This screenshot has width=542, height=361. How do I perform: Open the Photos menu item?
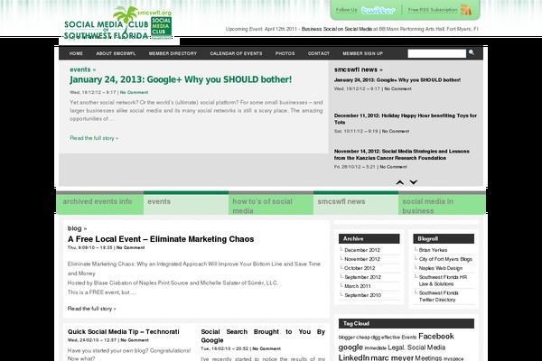pyautogui.click(x=285, y=53)
